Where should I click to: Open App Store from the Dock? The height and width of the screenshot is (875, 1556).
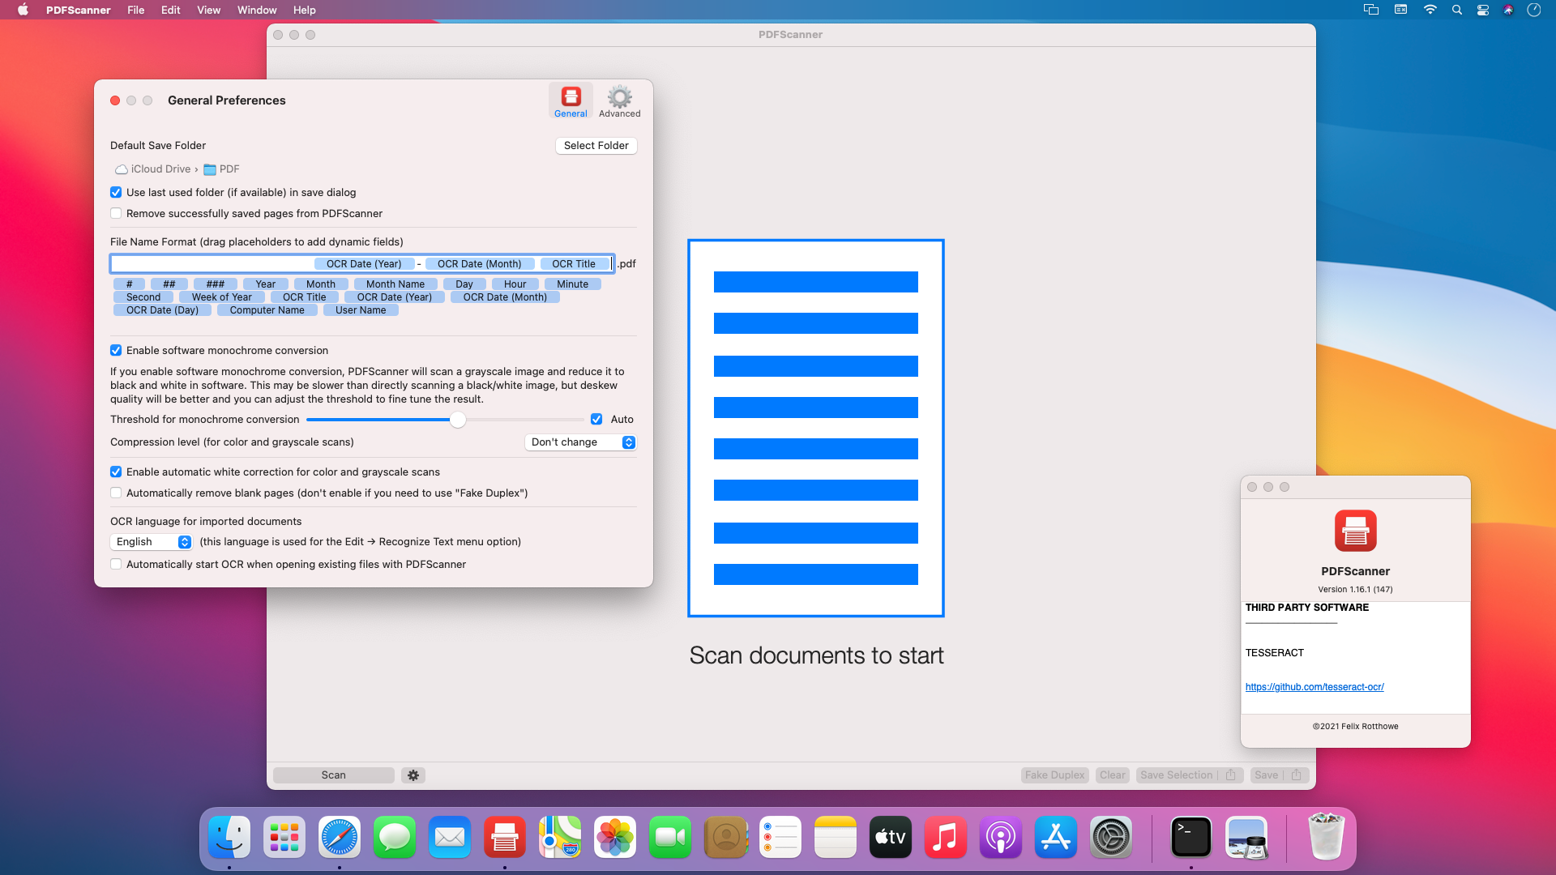[x=1056, y=837]
